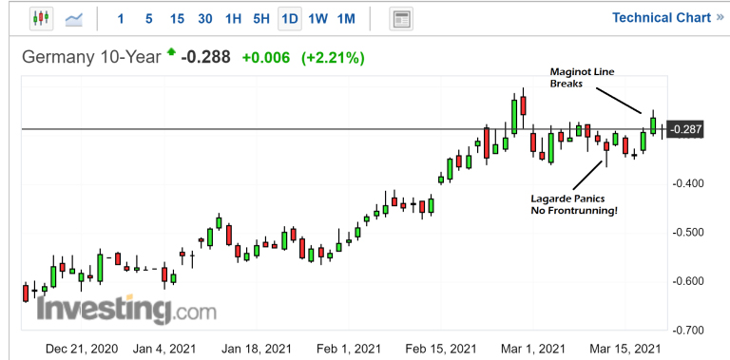Click the -0.700 axis label
730x360 pixels.
[687, 331]
